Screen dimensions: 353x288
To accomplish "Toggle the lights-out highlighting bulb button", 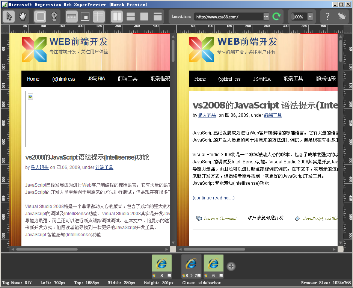I will pos(54,17).
